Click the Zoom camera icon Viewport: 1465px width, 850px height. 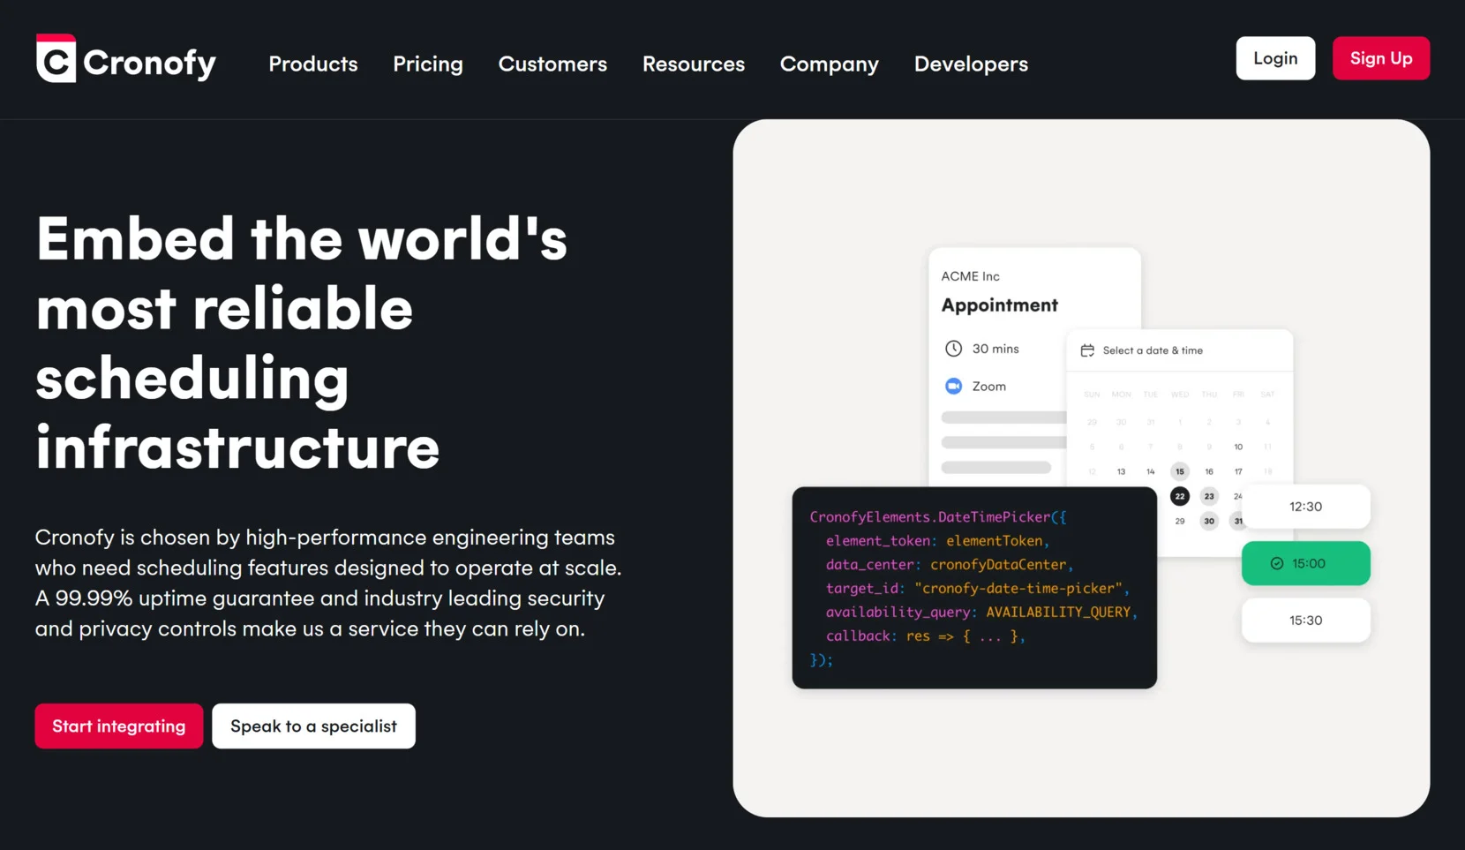(953, 386)
